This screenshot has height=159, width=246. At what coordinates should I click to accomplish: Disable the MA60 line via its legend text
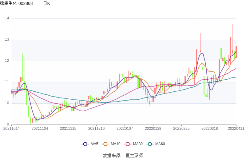pyautogui.click(x=160, y=144)
